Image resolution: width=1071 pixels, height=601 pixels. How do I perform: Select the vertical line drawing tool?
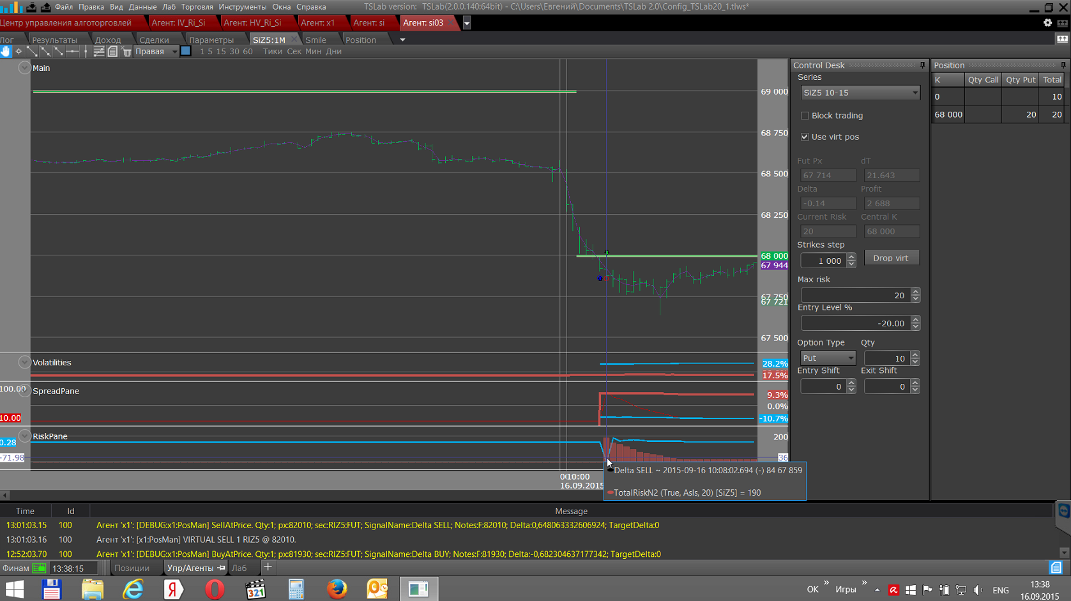[86, 52]
